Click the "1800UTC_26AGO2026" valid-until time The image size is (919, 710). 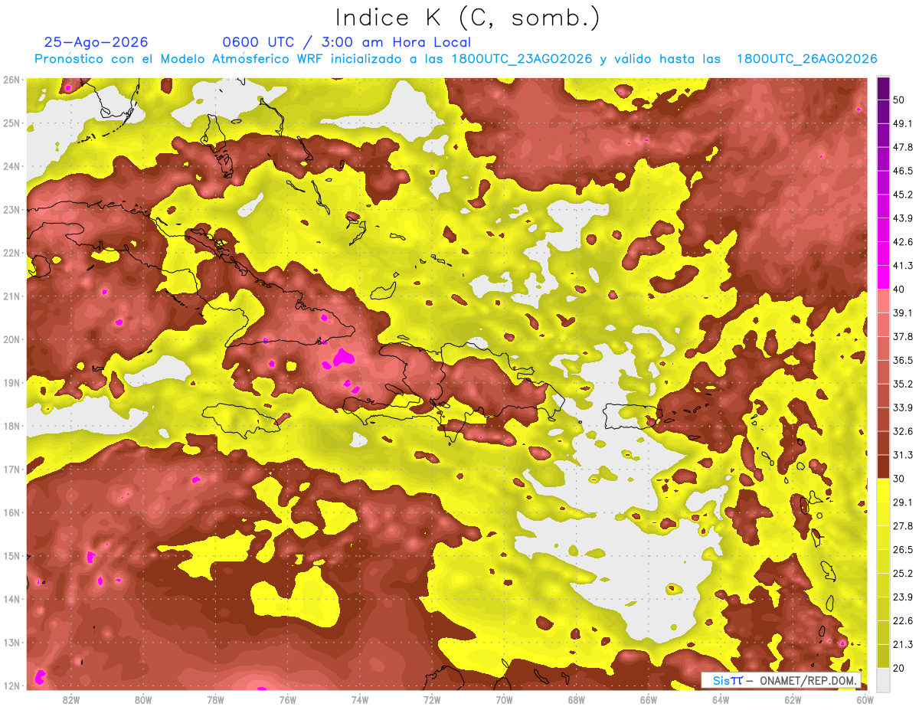click(806, 59)
